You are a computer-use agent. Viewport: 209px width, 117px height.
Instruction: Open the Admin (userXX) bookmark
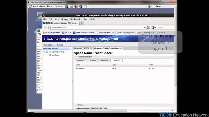(x=105, y=32)
